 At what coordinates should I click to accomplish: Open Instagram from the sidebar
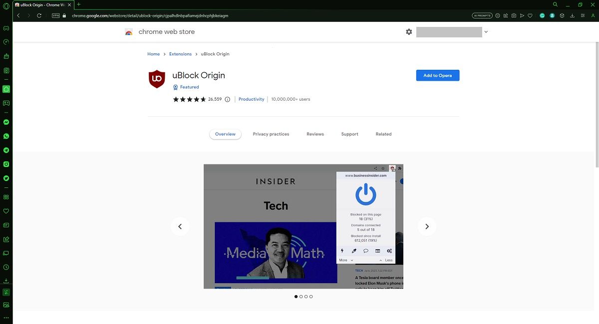(x=6, y=164)
